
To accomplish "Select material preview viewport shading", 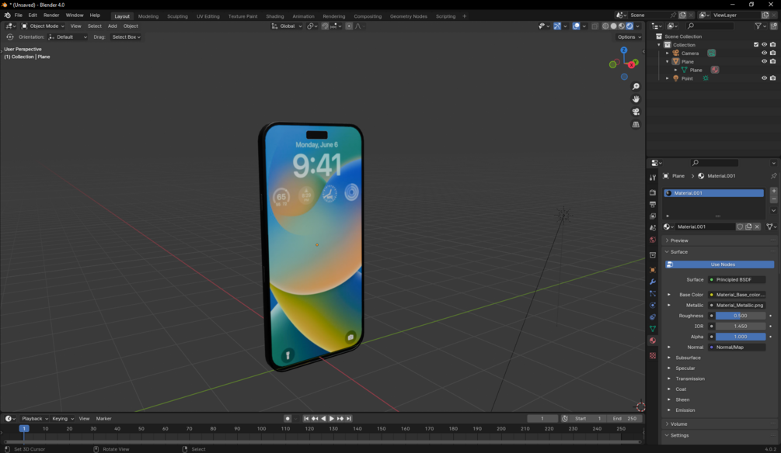I will 622,26.
